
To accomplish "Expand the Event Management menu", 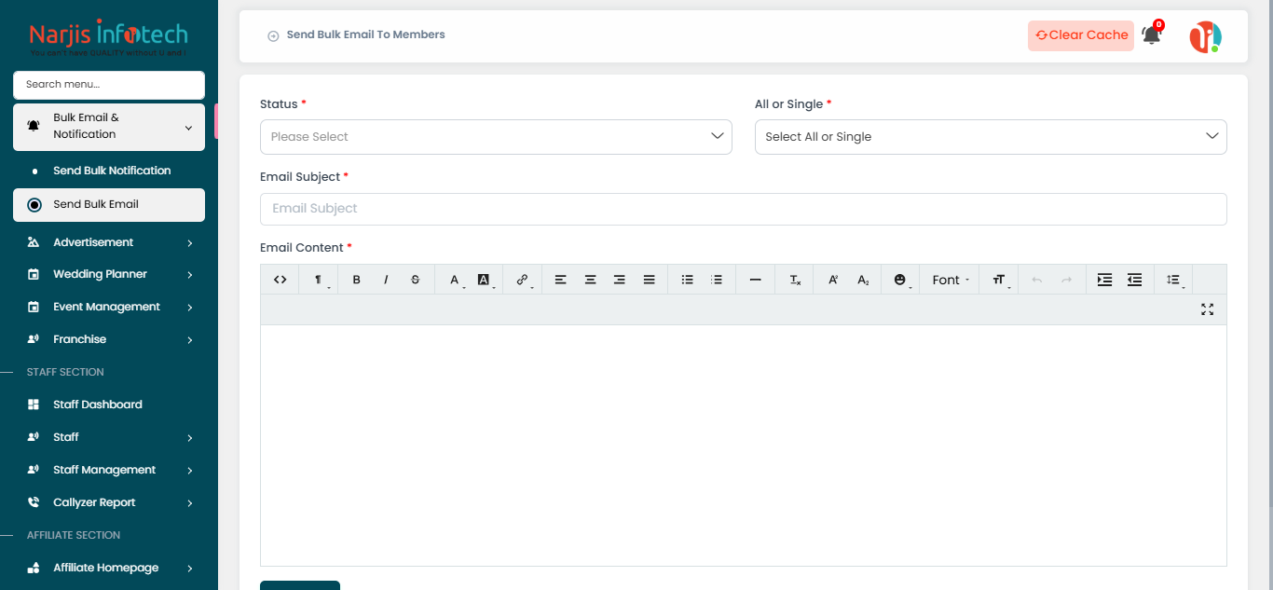I will pyautogui.click(x=109, y=308).
